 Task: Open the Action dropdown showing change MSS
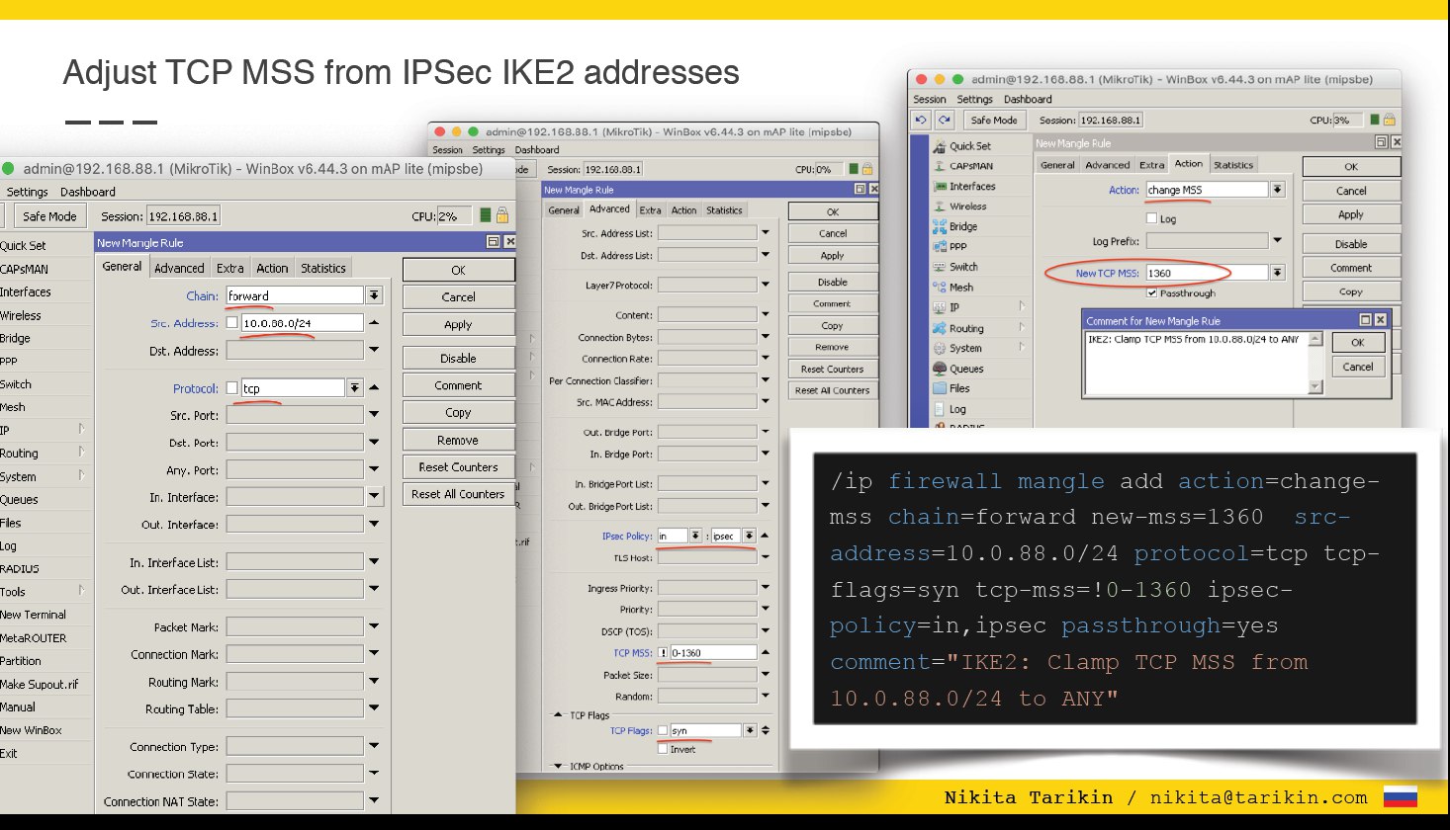point(1278,190)
